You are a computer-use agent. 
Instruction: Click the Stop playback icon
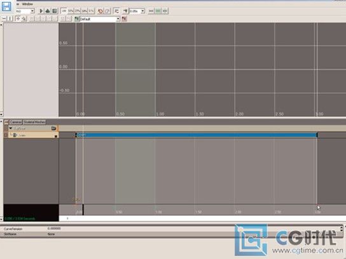pos(55,11)
